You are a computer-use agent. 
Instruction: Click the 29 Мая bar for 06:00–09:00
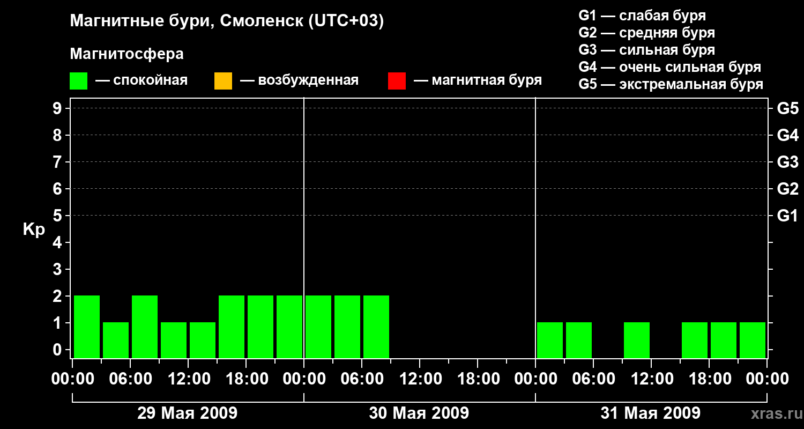(145, 327)
